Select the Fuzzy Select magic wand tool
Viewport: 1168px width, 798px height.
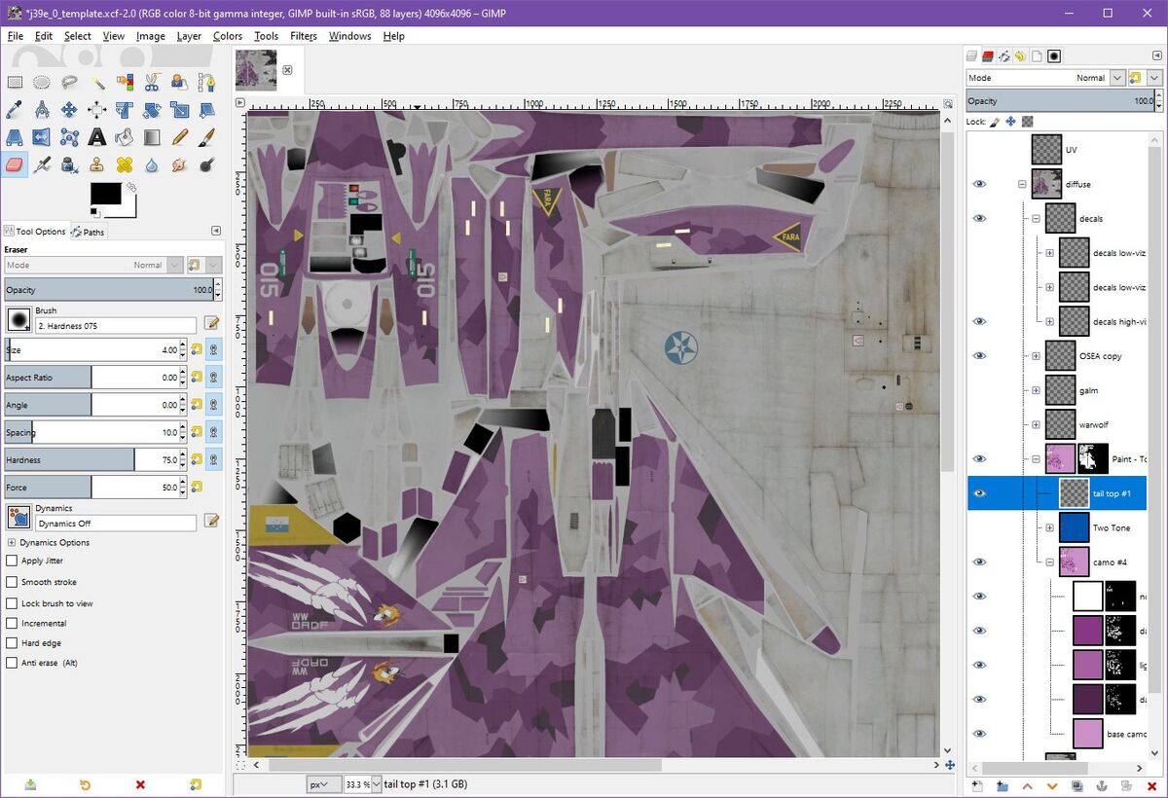point(97,83)
